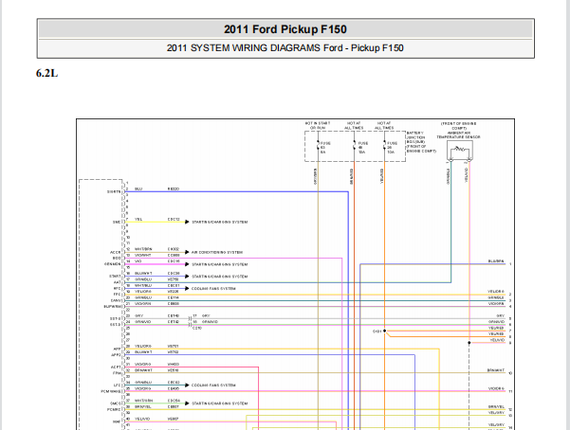Click the 'AAT' pin name label

tap(117, 282)
